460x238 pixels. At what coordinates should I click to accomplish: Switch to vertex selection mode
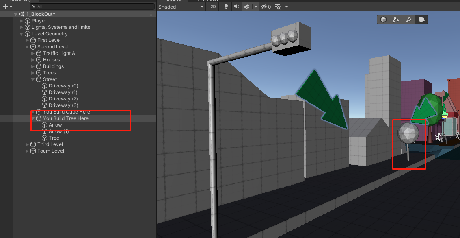point(395,19)
